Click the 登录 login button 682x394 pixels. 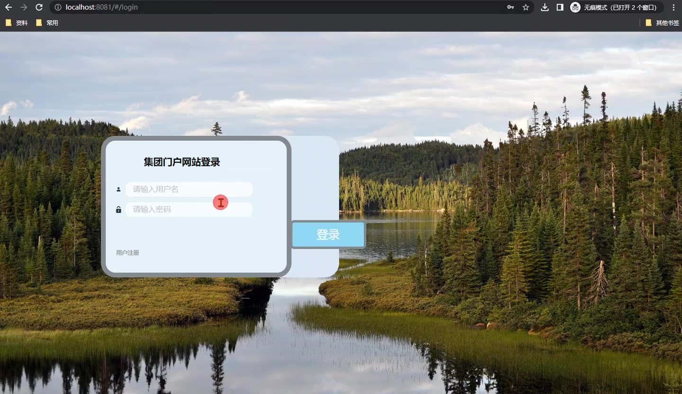328,234
